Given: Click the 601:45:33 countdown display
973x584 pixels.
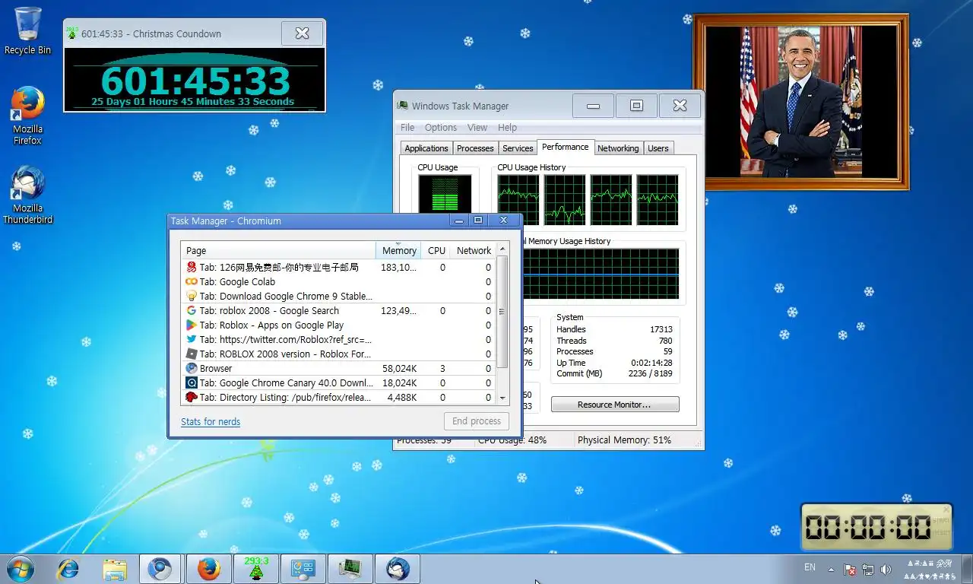Looking at the screenshot, I should pos(195,81).
